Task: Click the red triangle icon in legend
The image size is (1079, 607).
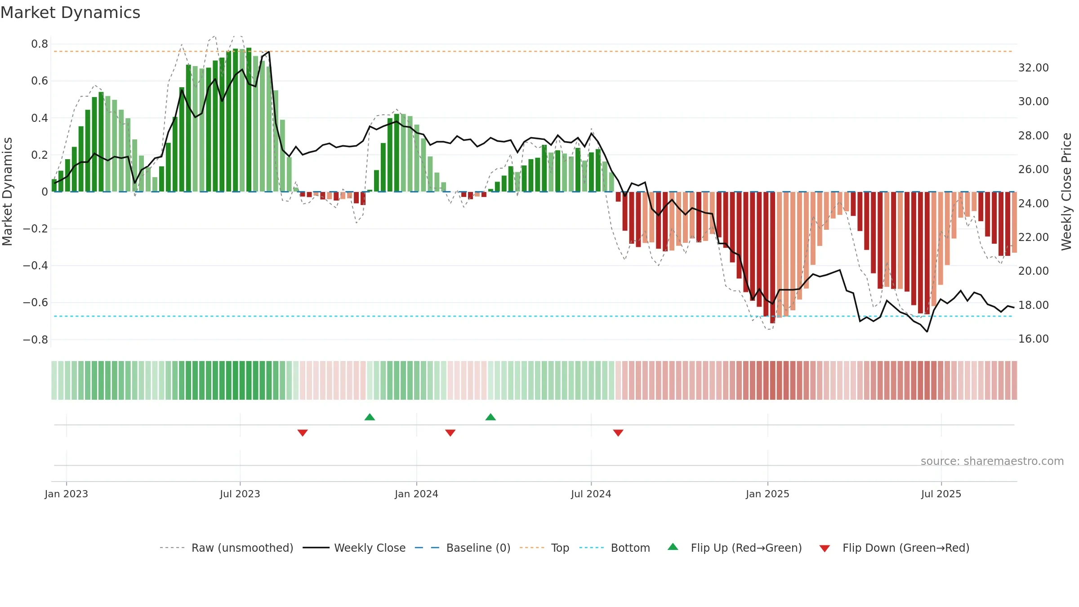Action: (825, 549)
